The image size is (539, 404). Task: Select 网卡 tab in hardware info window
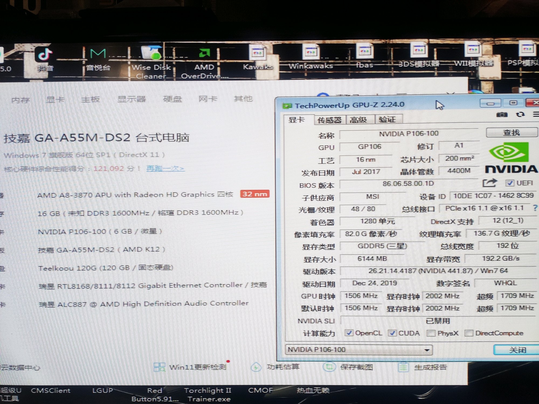click(x=208, y=99)
